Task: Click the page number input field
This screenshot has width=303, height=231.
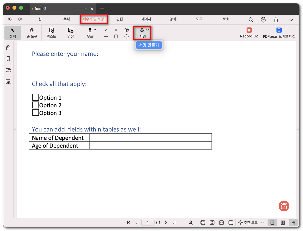Action: point(148,223)
